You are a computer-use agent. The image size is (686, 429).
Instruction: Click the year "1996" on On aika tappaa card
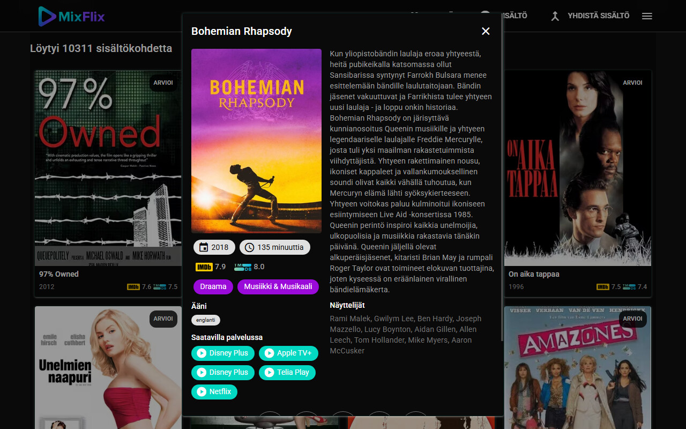(x=516, y=286)
